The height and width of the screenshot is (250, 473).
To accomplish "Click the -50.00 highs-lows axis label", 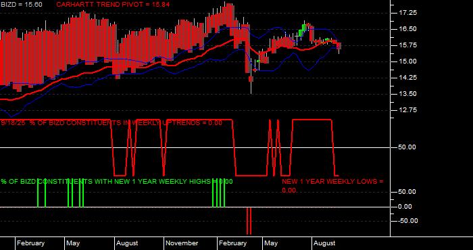I will point(407,221).
